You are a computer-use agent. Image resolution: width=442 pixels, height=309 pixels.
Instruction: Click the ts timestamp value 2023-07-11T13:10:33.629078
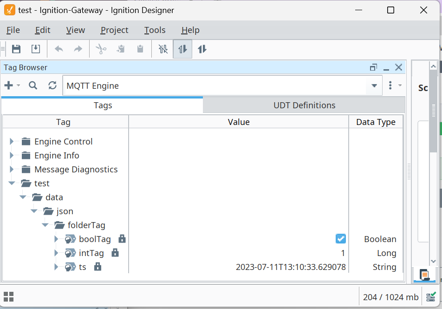291,267
